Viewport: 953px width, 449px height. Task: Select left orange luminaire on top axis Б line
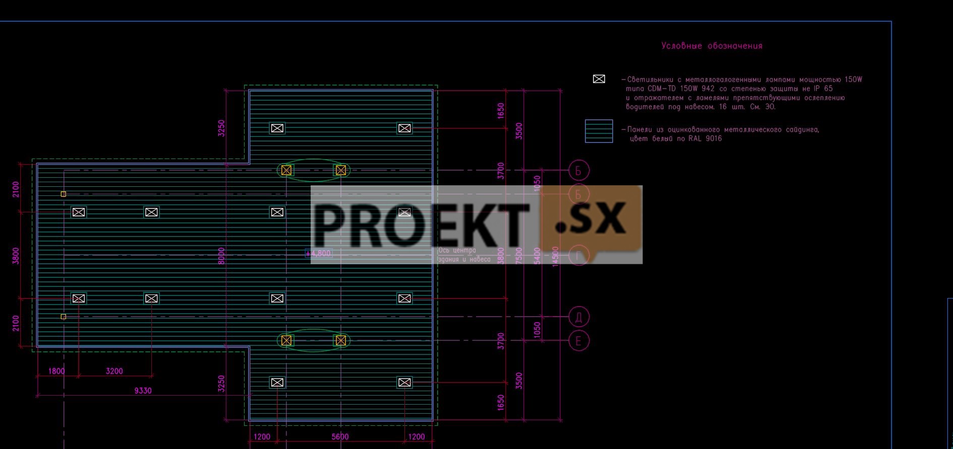point(286,170)
